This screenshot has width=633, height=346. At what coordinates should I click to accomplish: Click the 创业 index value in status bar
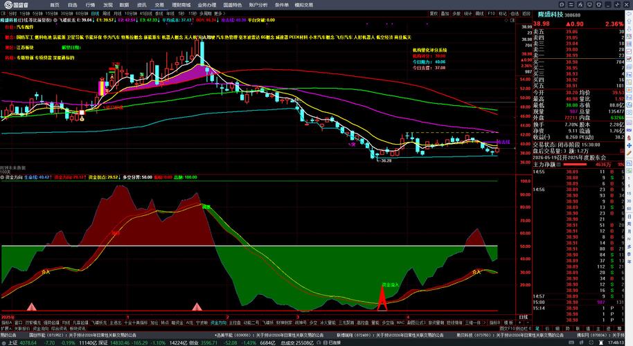[x=208, y=343]
